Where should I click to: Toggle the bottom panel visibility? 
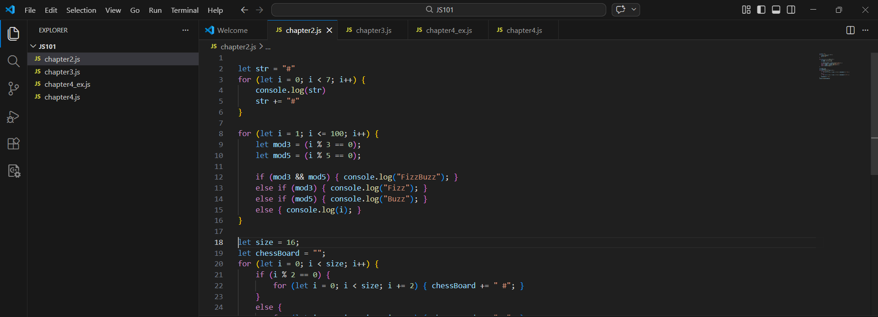[x=776, y=10]
